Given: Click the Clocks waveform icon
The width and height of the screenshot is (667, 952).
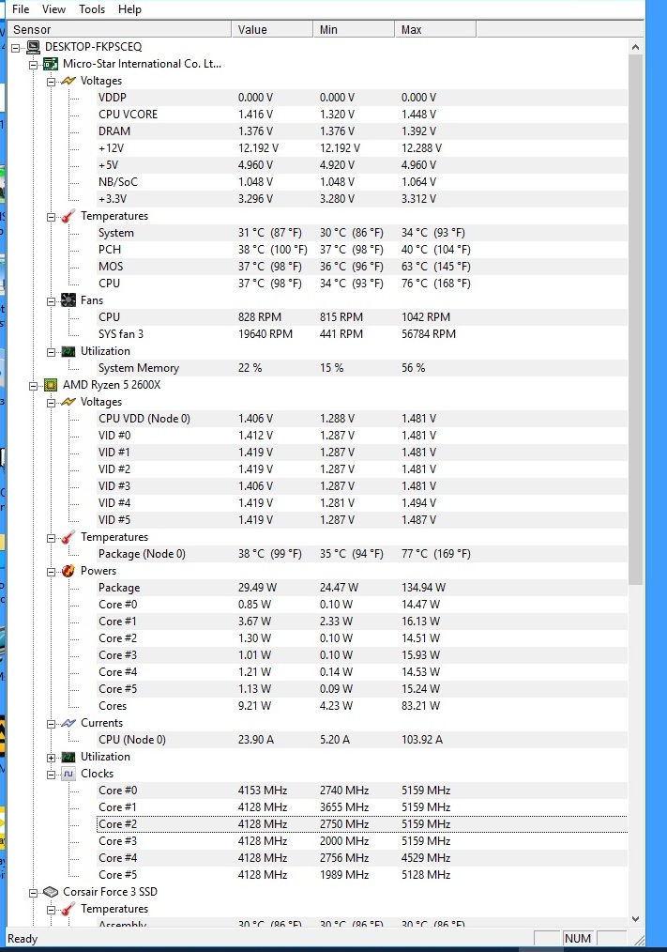Looking at the screenshot, I should click(68, 774).
